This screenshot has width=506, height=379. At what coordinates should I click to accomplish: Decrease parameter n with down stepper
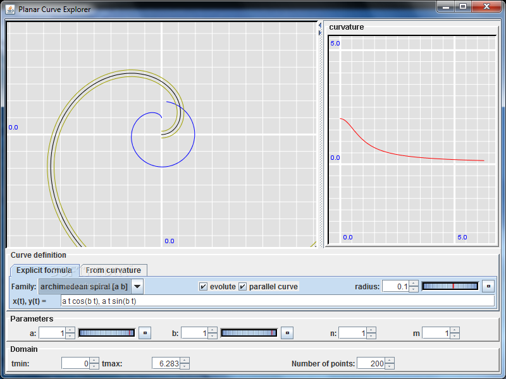click(x=371, y=336)
